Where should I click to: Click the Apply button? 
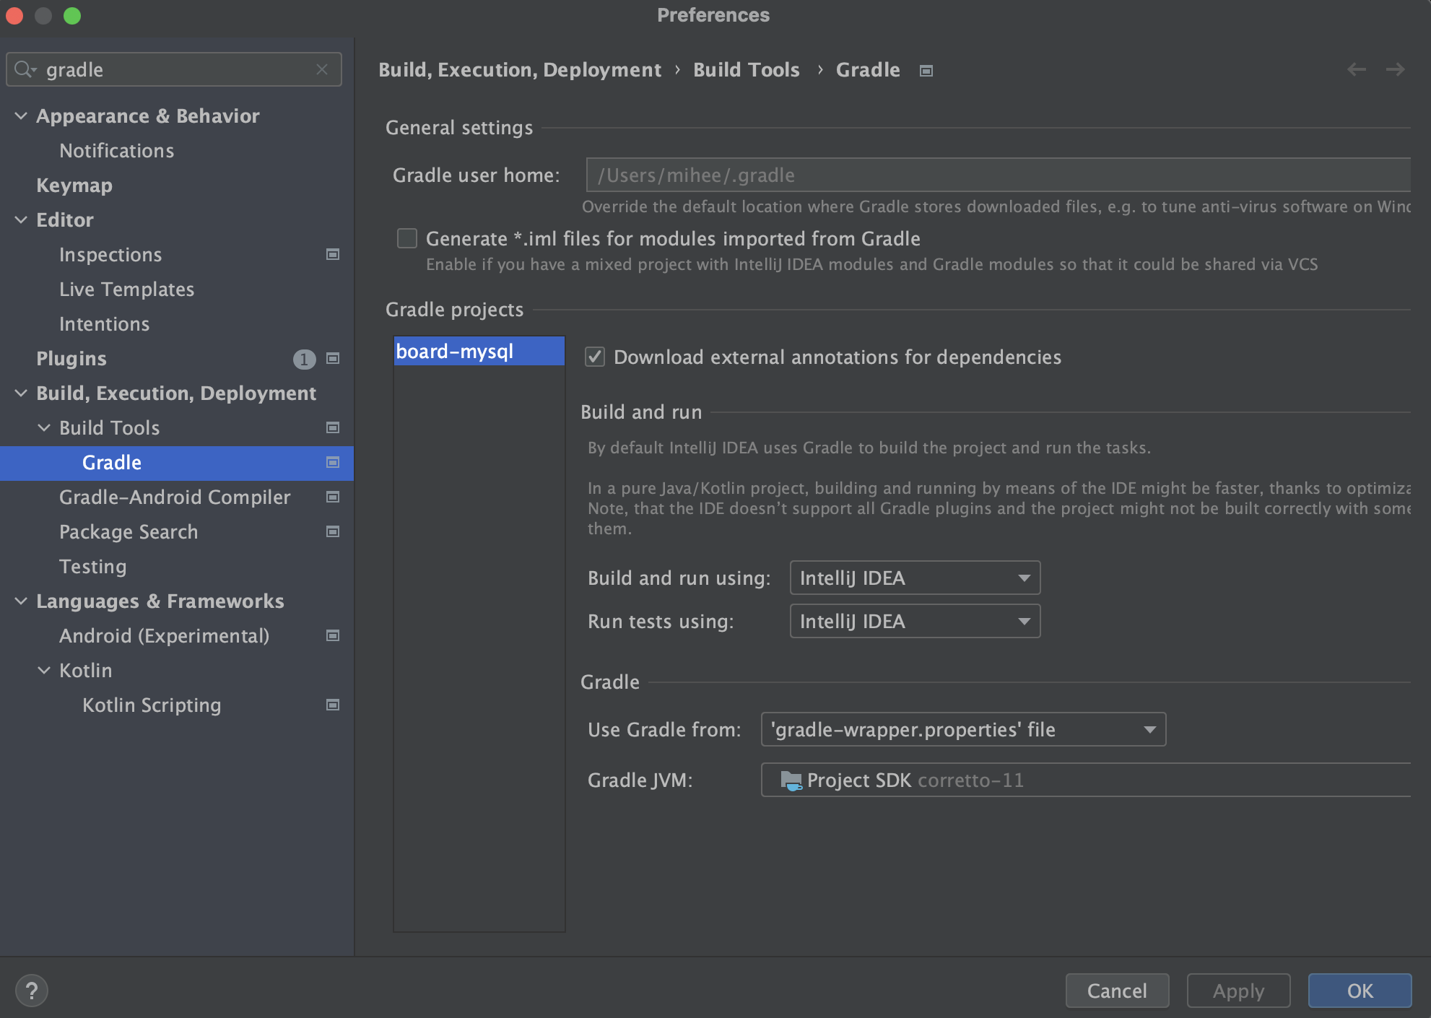coord(1238,991)
